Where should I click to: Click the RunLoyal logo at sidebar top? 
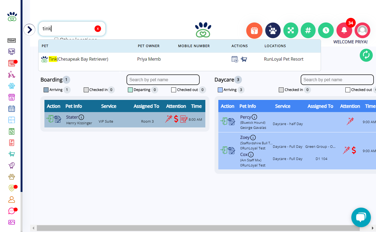click(x=12, y=17)
